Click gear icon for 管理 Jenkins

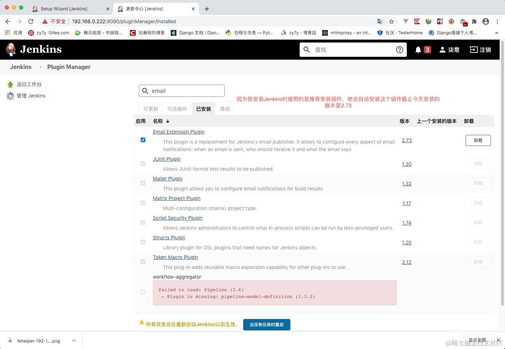point(10,96)
